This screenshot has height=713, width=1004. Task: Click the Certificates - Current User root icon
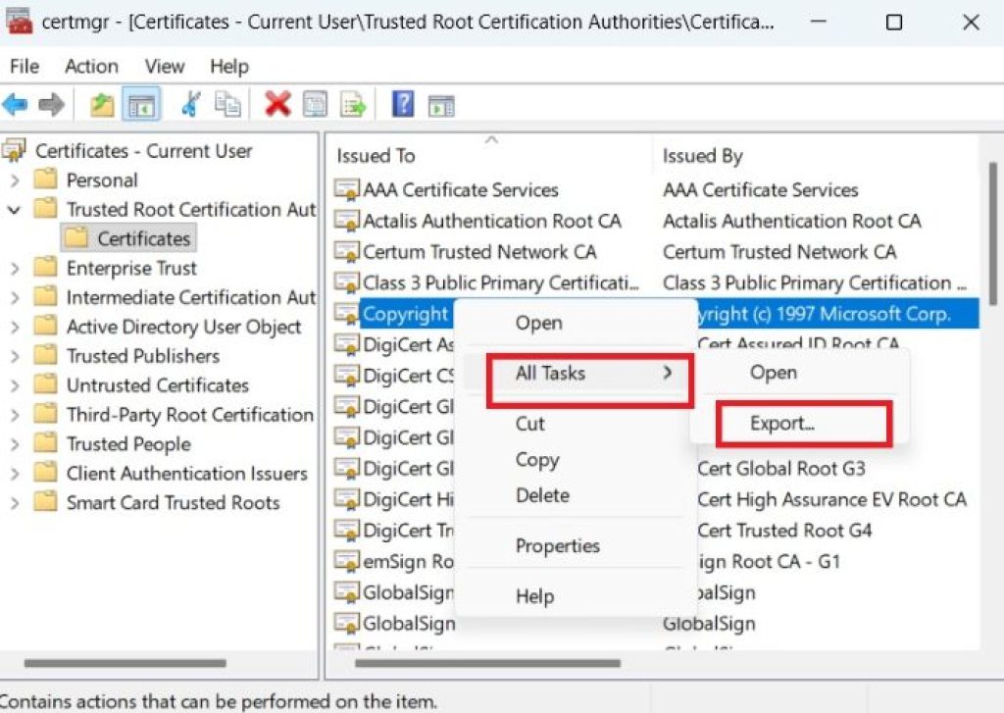tap(14, 150)
